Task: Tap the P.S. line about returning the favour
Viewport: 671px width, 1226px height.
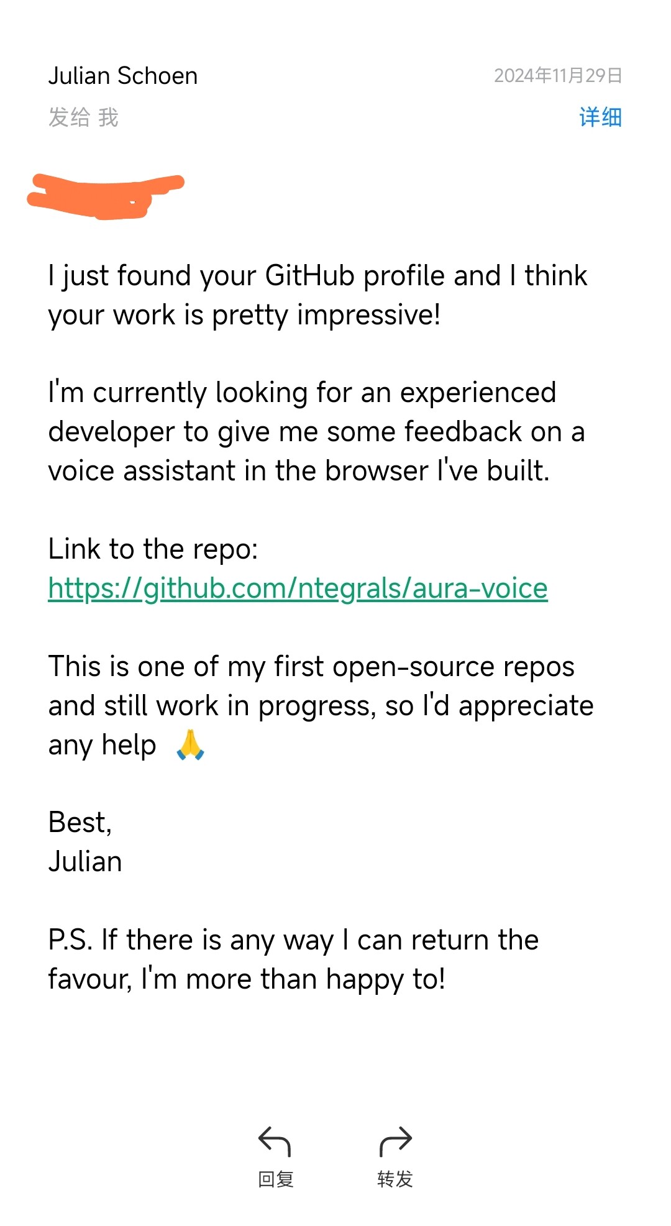Action: click(x=293, y=940)
